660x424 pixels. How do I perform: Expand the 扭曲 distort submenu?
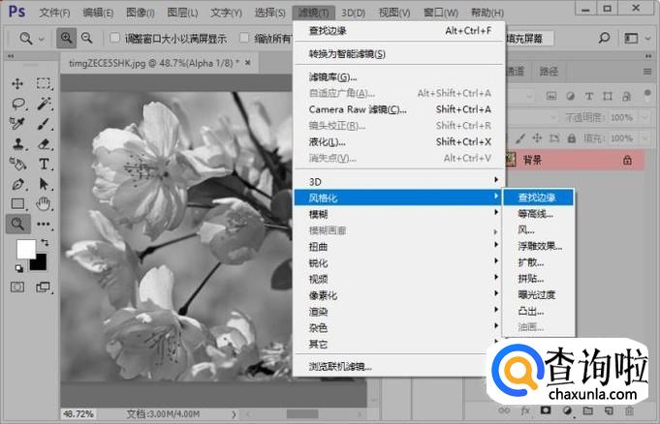pos(399,247)
